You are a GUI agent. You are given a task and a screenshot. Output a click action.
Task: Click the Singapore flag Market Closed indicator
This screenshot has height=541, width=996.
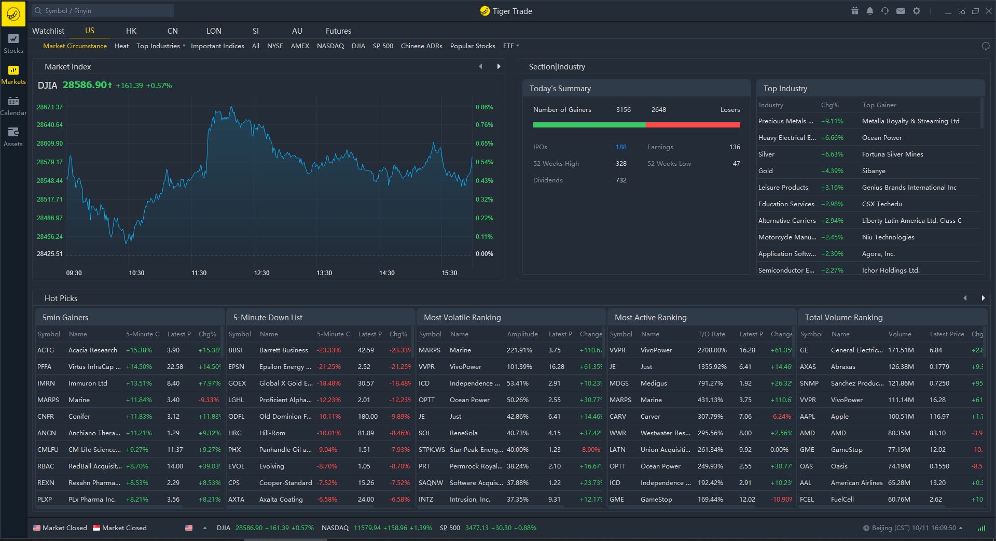point(119,528)
